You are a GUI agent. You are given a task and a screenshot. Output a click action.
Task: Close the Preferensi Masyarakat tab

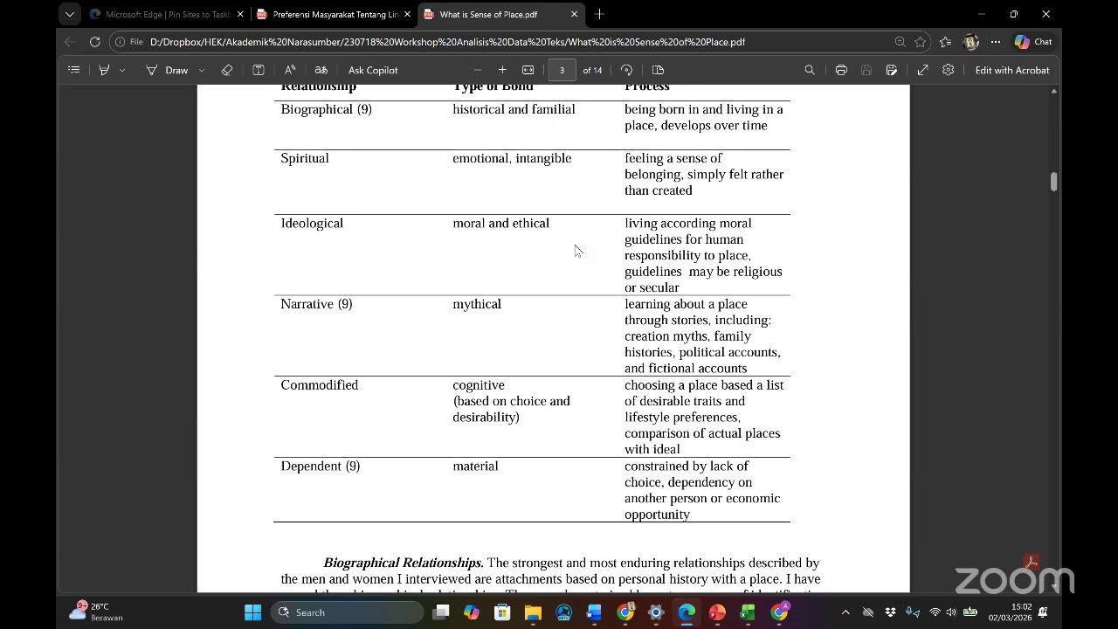407,14
